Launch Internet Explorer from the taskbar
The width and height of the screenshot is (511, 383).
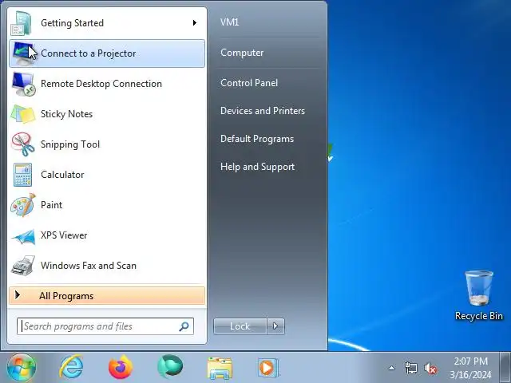coord(71,367)
